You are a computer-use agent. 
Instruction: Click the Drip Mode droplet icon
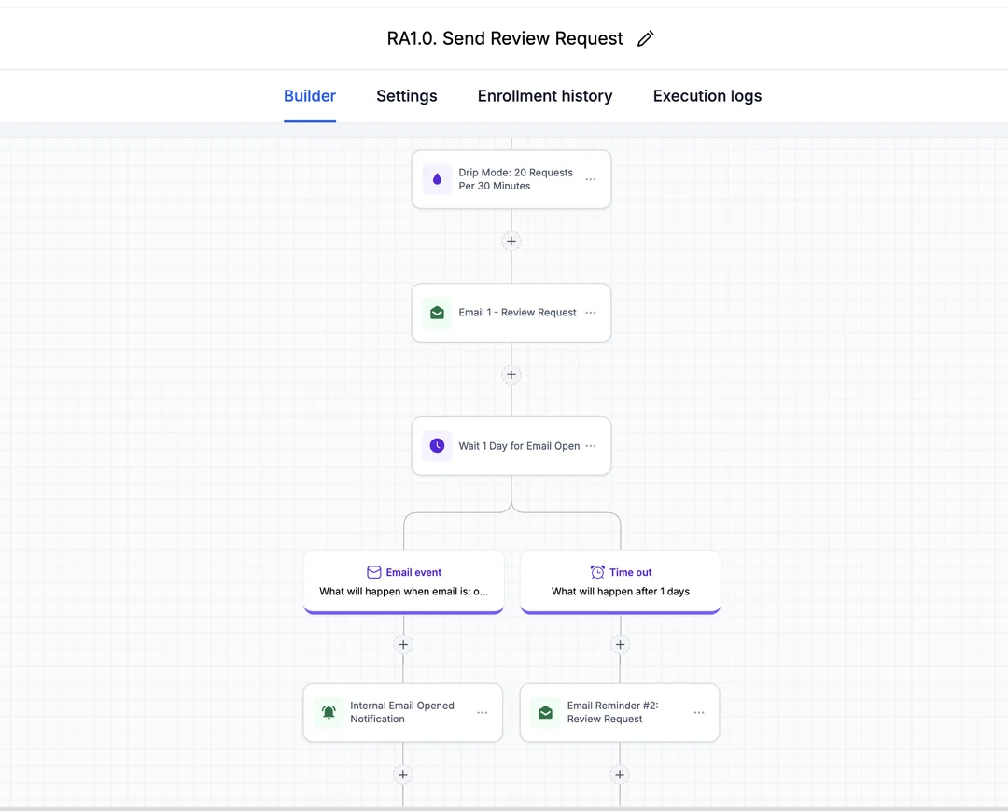(437, 179)
